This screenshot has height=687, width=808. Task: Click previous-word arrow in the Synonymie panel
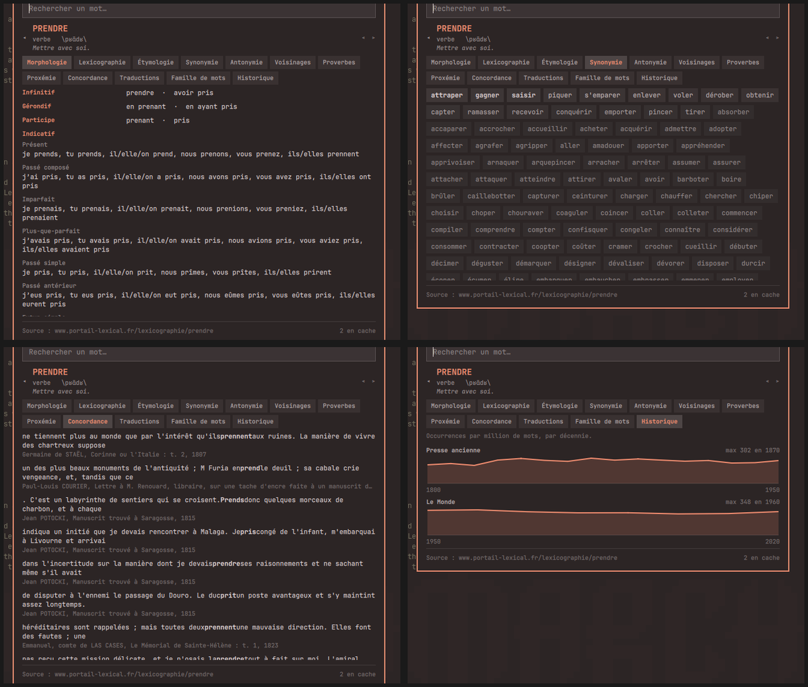point(768,38)
